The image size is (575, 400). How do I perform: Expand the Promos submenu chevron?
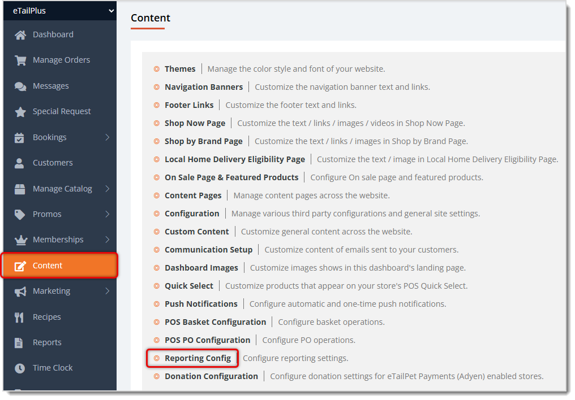108,214
